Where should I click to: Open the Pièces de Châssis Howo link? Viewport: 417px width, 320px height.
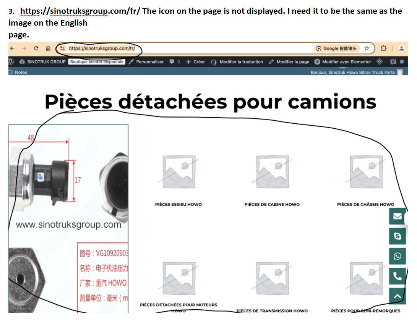366,204
